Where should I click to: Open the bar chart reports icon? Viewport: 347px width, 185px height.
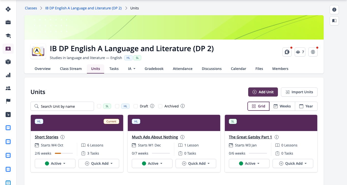pyautogui.click(x=8, y=75)
